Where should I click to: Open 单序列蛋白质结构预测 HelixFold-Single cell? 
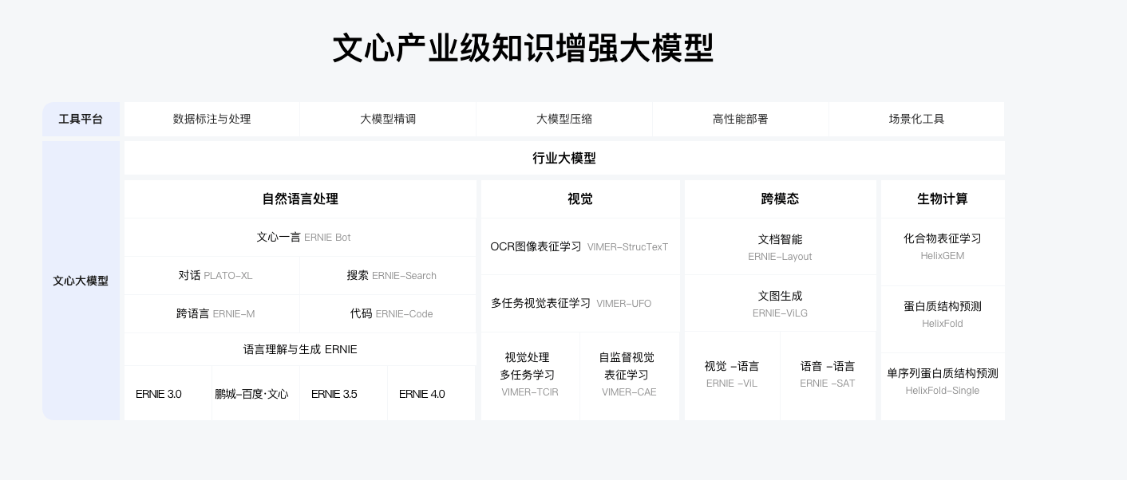[x=943, y=386]
